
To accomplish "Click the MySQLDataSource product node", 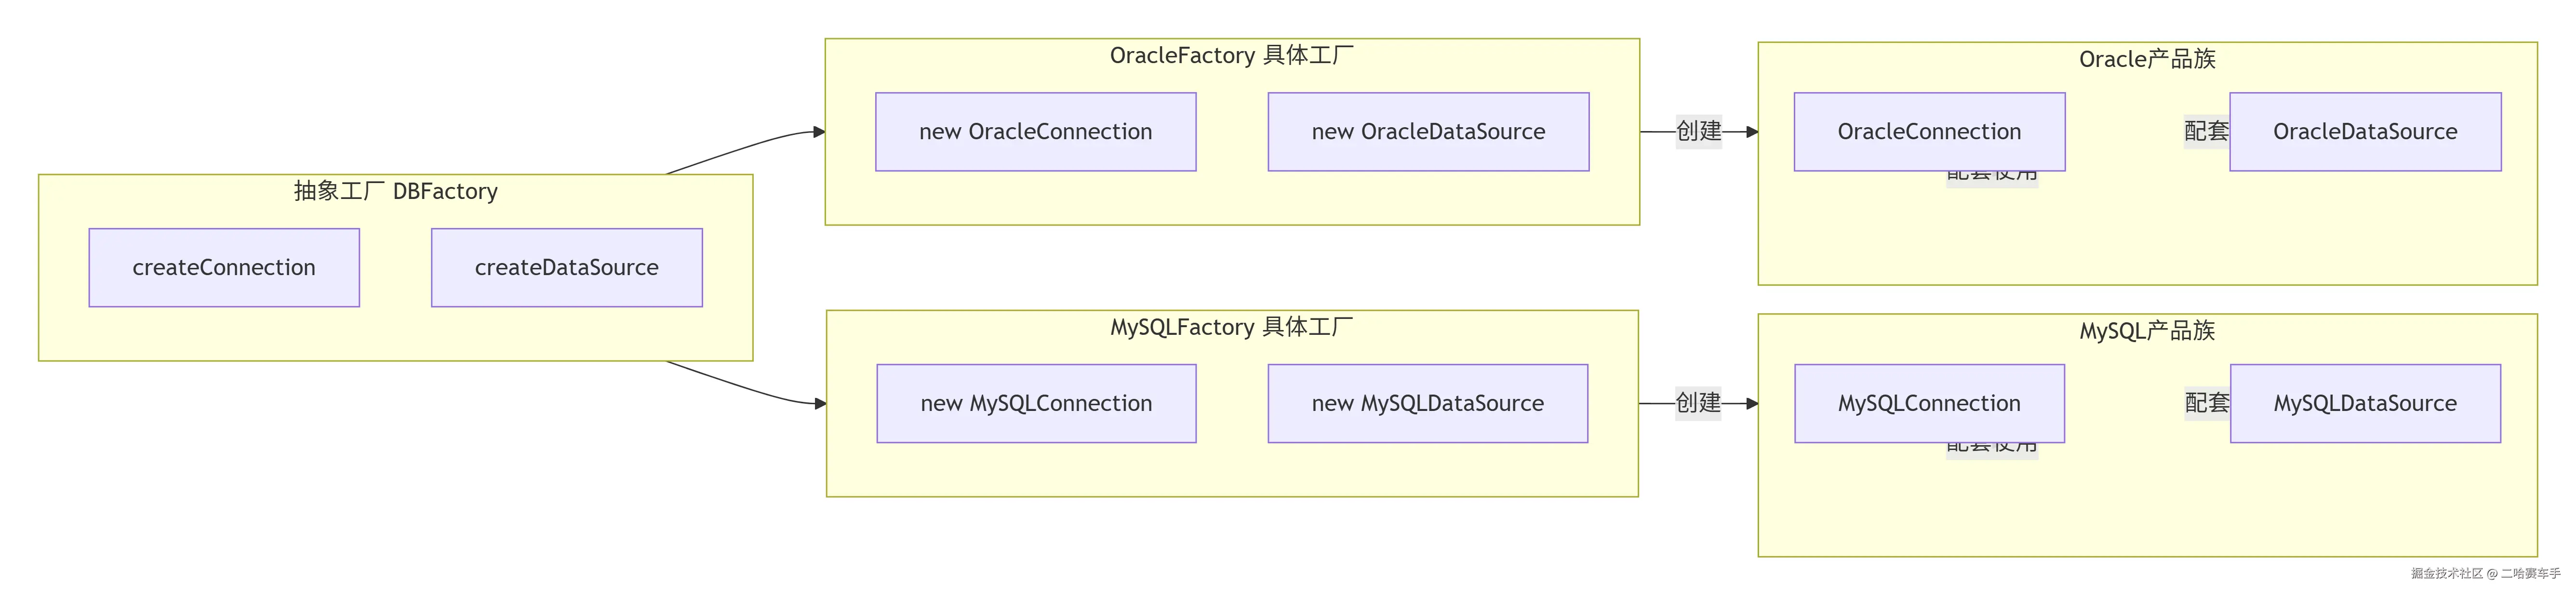I will click(x=2365, y=403).
